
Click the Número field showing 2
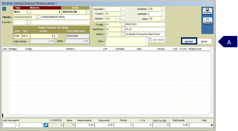coord(46,12)
